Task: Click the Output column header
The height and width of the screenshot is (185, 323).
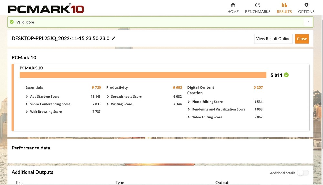Action: coord(222,182)
